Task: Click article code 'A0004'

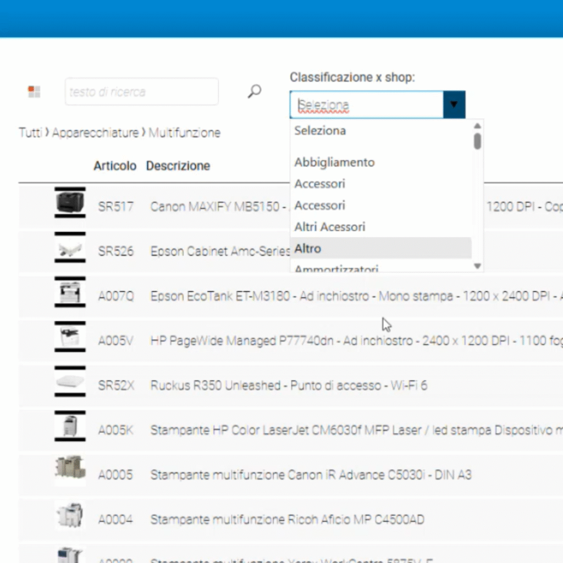Action: click(x=115, y=520)
